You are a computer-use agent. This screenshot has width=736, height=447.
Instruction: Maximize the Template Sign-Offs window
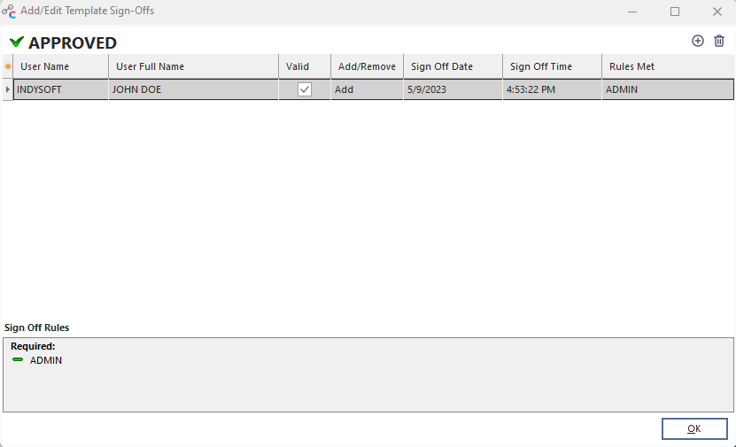pos(675,12)
